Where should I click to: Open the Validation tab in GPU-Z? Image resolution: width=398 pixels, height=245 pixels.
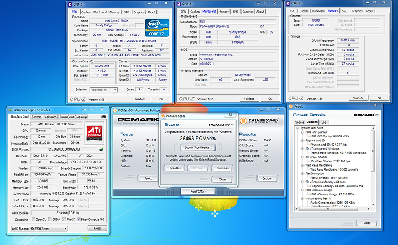click(50, 117)
